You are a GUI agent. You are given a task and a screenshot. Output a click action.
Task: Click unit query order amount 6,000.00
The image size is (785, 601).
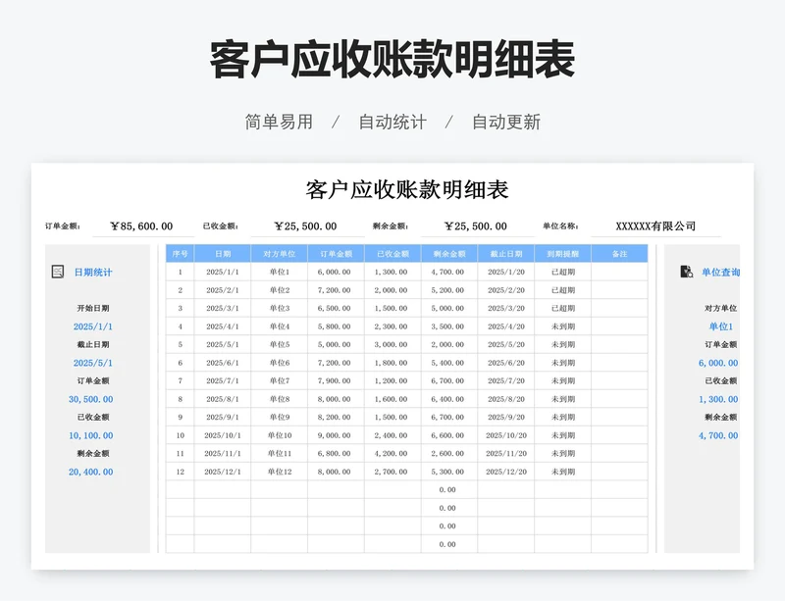[718, 363]
